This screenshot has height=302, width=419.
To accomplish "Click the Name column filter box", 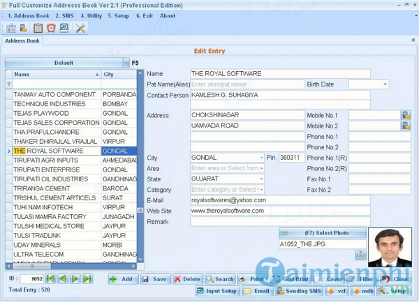I will click(x=57, y=84).
